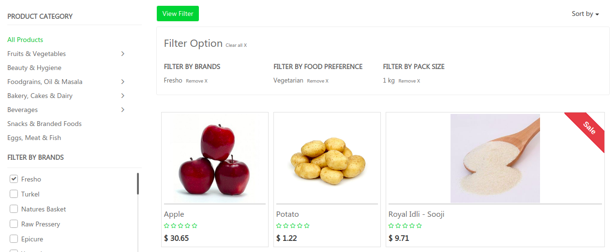Open Beauty & Hygiene category
616x252 pixels.
pos(34,68)
